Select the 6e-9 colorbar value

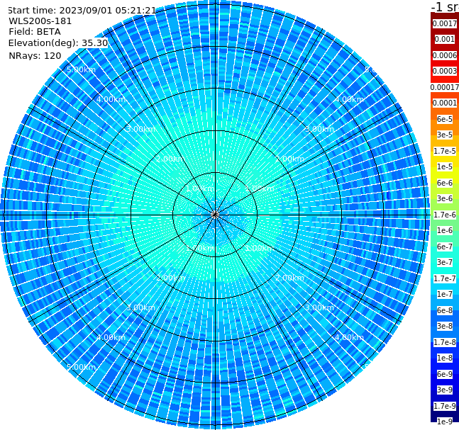click(445, 374)
